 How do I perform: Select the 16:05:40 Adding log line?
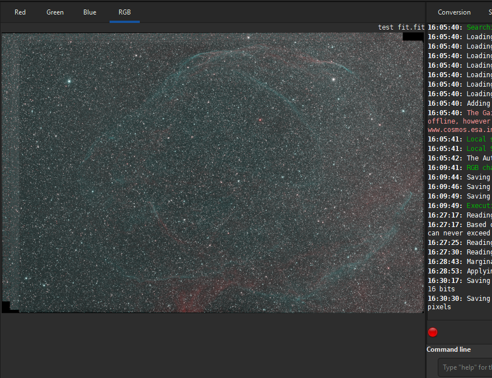pyautogui.click(x=460, y=103)
